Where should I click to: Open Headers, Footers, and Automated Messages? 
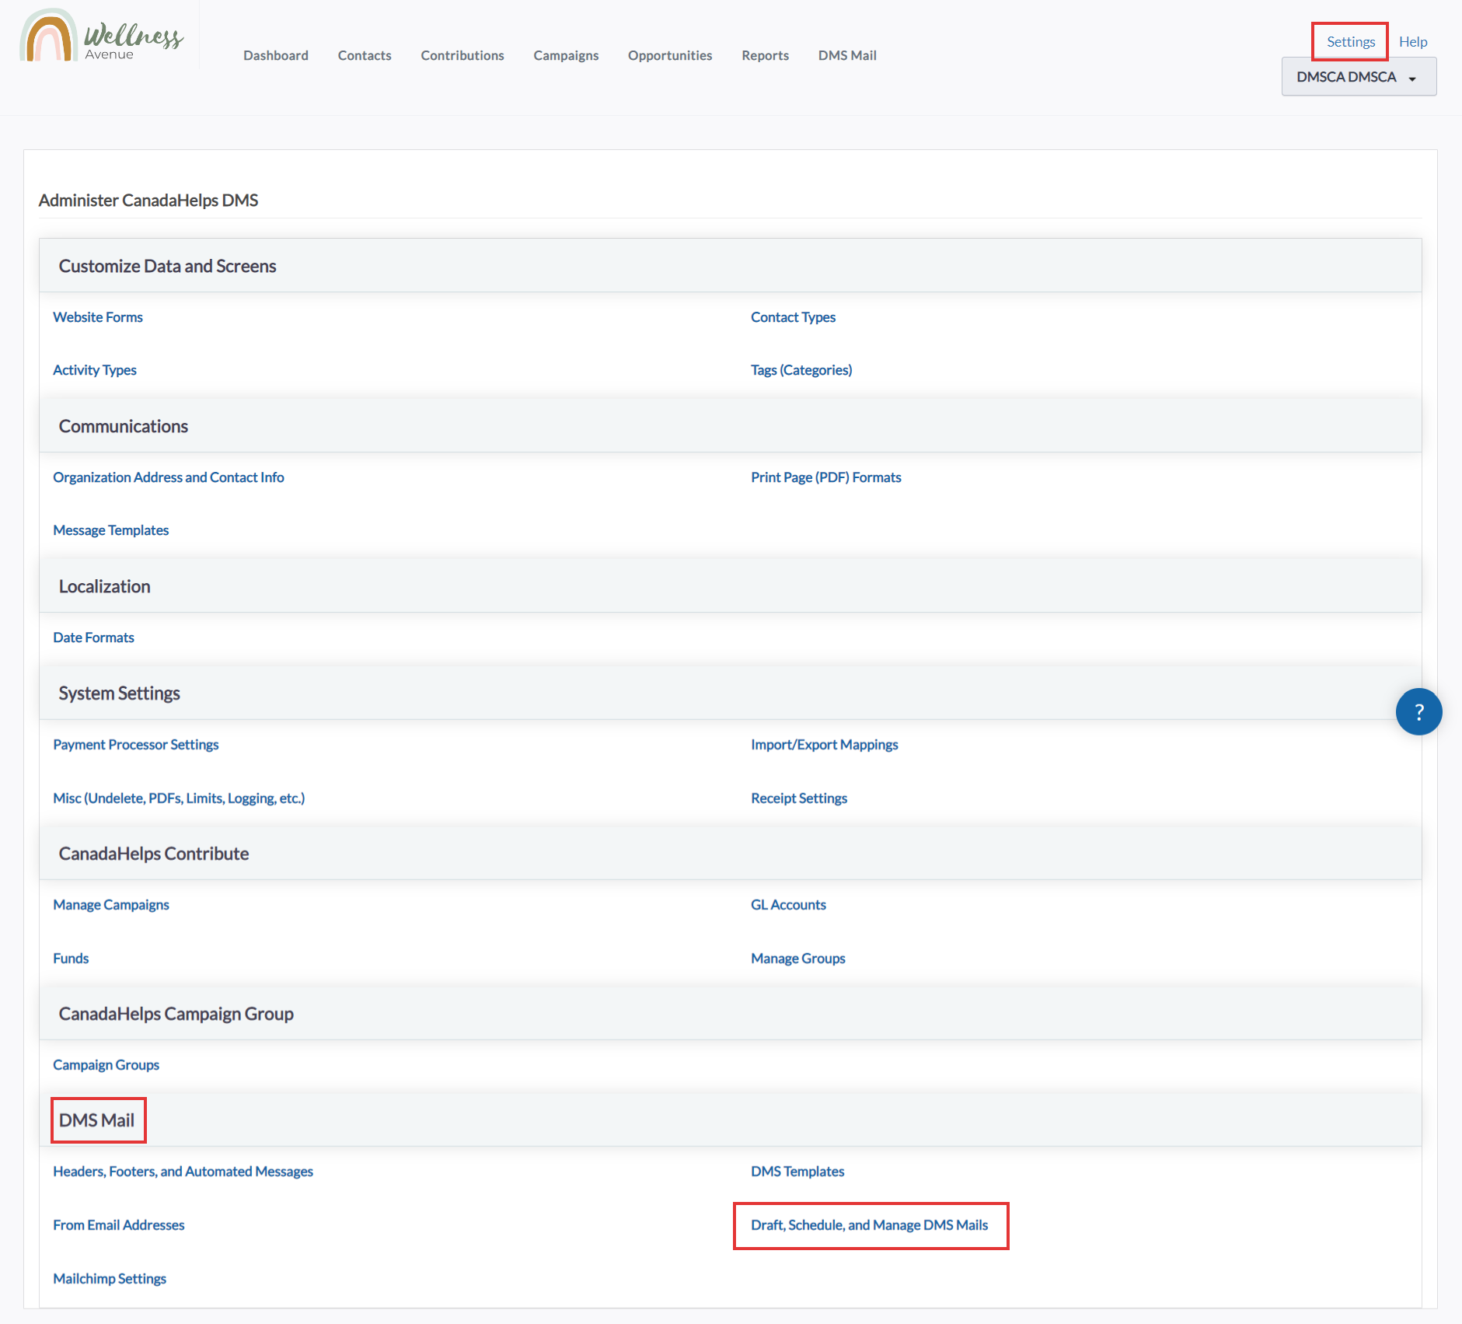point(183,1172)
